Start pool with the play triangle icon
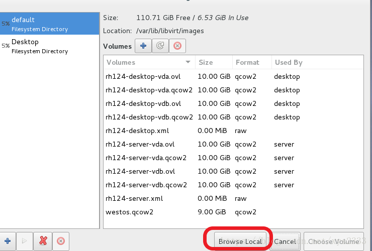The image size is (372, 251). click(25, 241)
